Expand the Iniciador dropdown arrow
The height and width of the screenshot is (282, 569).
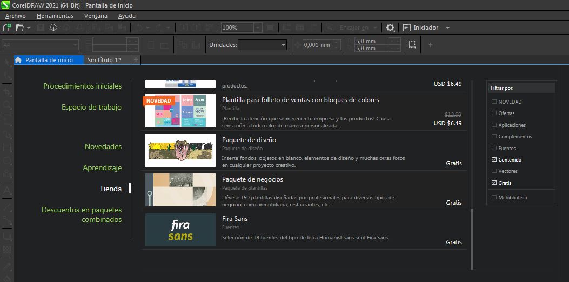pyautogui.click(x=447, y=28)
